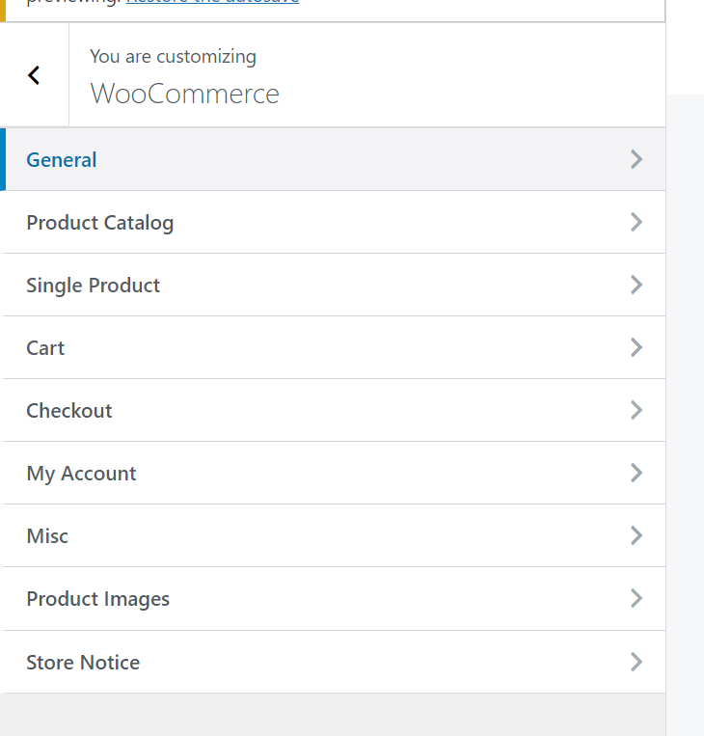Open the Store Notice section
The image size is (704, 736).
[x=83, y=663]
